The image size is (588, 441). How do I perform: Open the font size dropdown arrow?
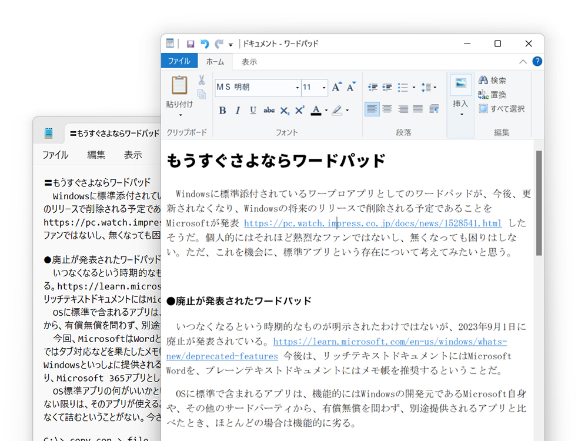[x=324, y=88]
